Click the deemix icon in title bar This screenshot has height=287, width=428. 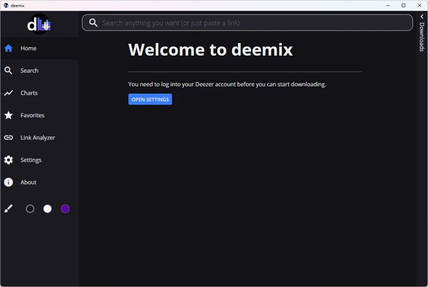pyautogui.click(x=6, y=5)
